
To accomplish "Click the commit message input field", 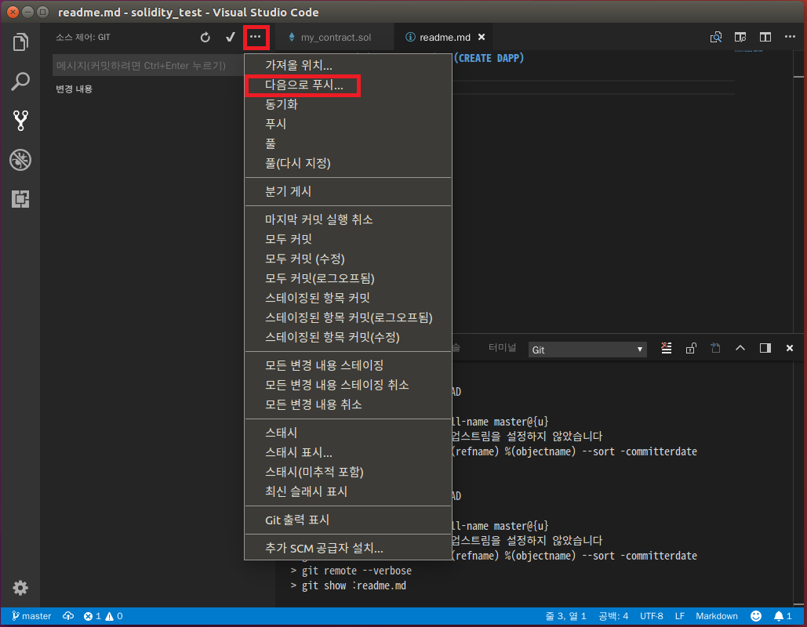I will 147,66.
